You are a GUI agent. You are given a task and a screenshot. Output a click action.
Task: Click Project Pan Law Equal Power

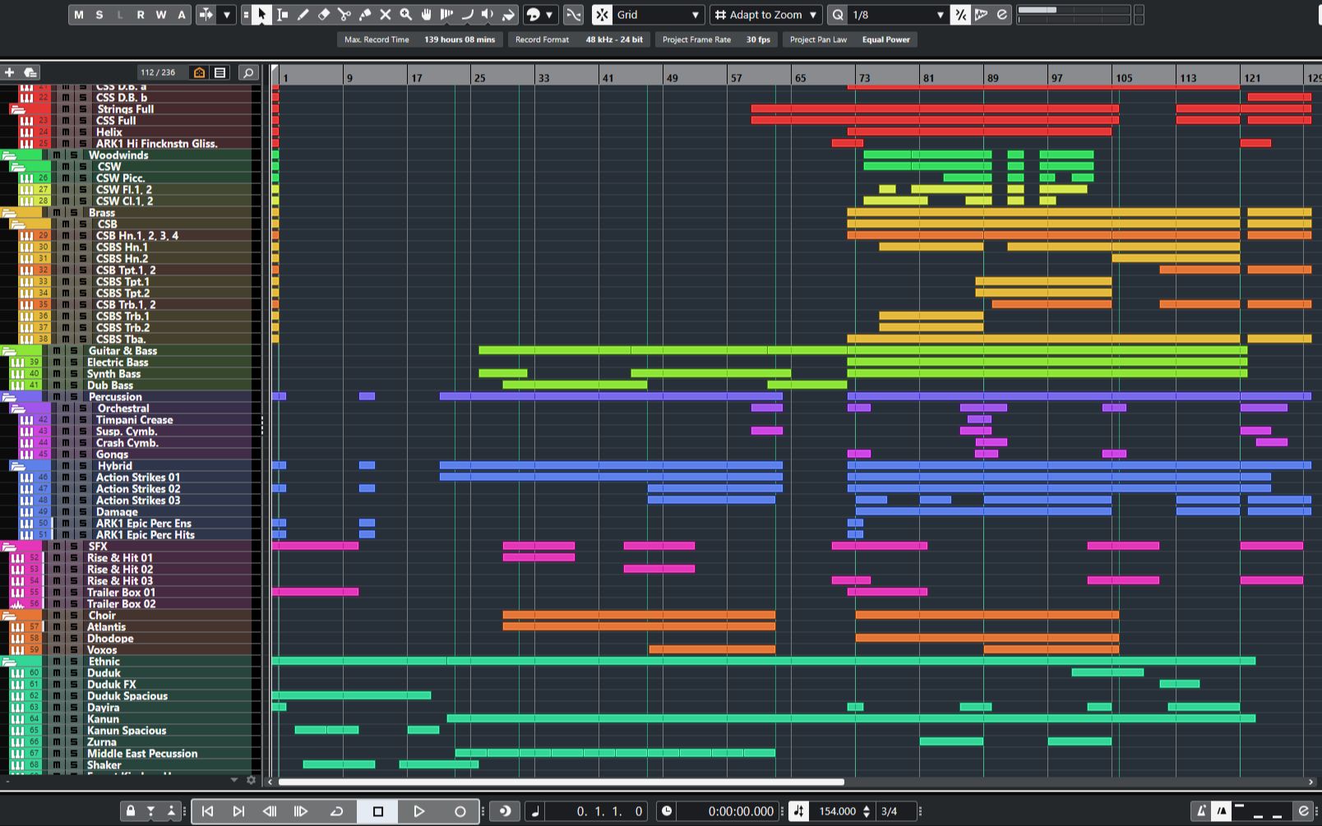pos(849,39)
